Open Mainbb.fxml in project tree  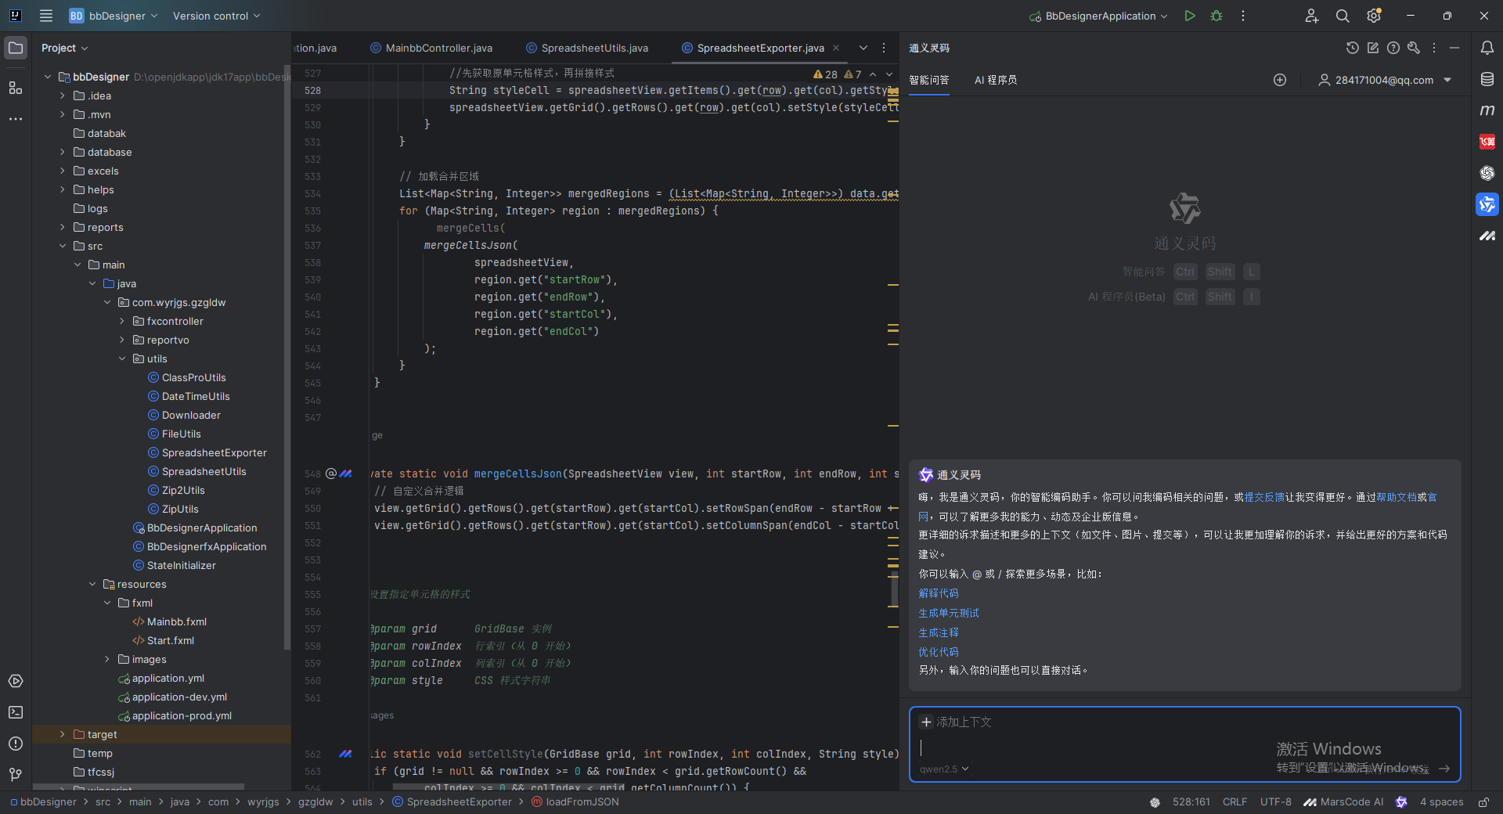[177, 621]
